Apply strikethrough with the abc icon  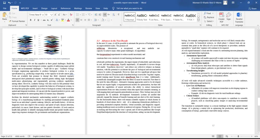pyautogui.click(x=44, y=20)
